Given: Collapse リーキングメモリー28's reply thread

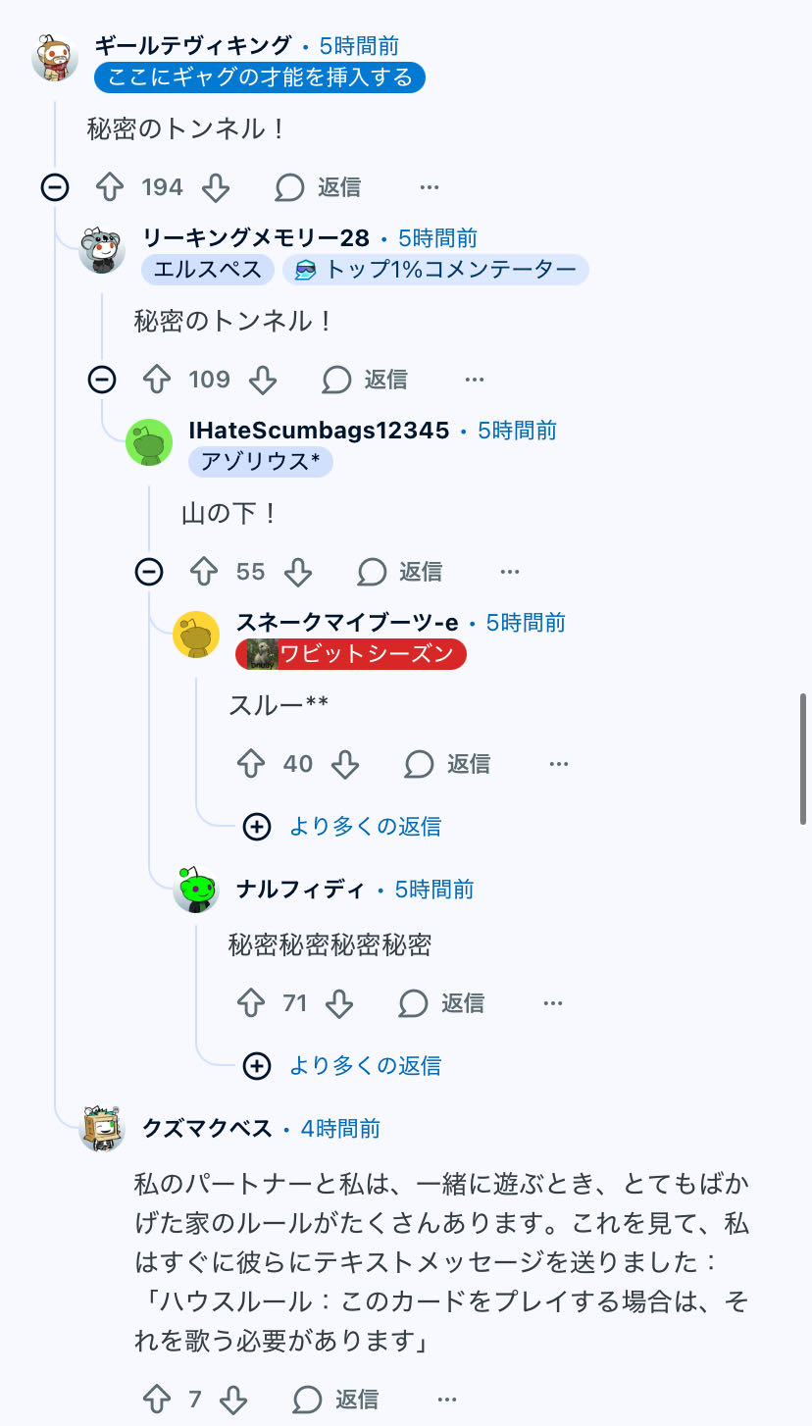Looking at the screenshot, I should click(102, 380).
